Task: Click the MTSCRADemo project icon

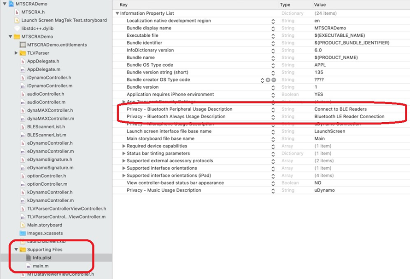Action: pos(11,4)
